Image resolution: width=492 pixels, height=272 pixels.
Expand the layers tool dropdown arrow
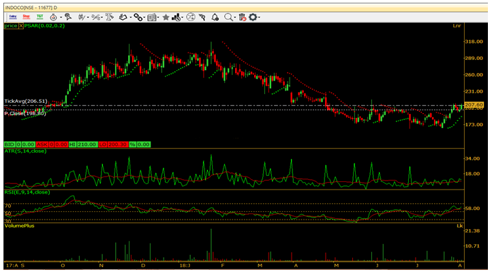pos(131,17)
